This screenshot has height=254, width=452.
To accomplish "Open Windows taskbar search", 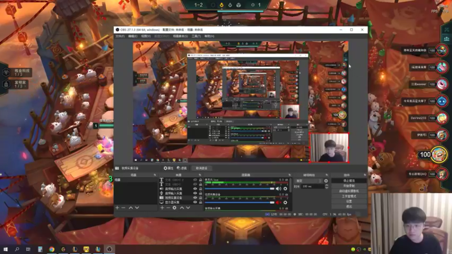I will (x=17, y=249).
